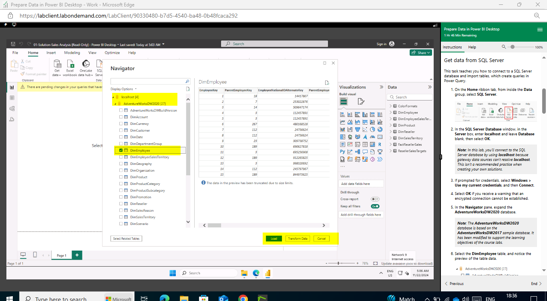Check the DimReseller table checkbox

121,204
